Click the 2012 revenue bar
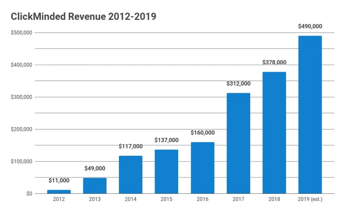This screenshot has width=345, height=213. point(59,192)
